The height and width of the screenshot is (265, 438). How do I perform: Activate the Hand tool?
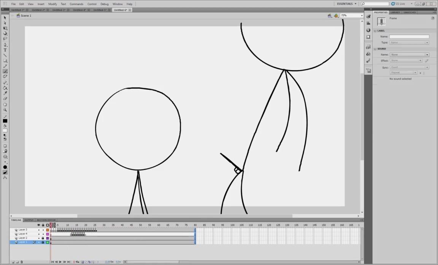point(5,104)
